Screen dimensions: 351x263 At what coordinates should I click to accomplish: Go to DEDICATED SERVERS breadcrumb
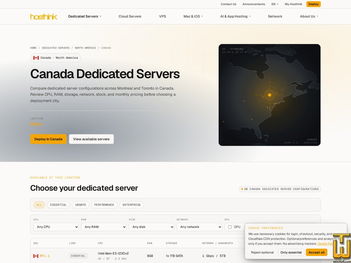click(x=56, y=48)
